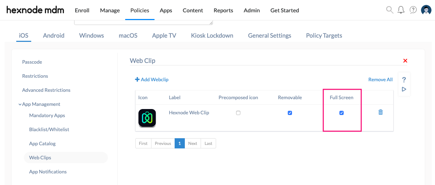
Task: Switch to the Android tab
Action: pos(54,36)
